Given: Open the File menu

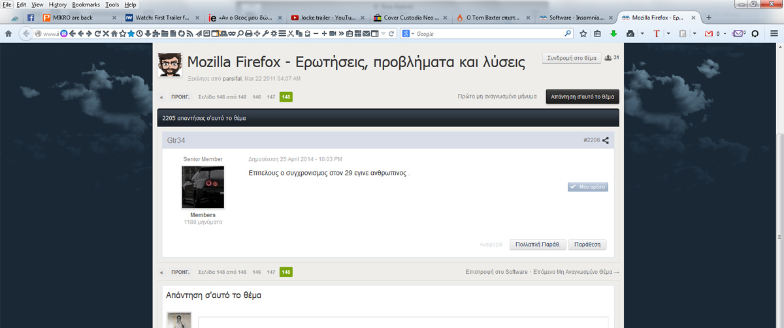Looking at the screenshot, I should coord(8,5).
